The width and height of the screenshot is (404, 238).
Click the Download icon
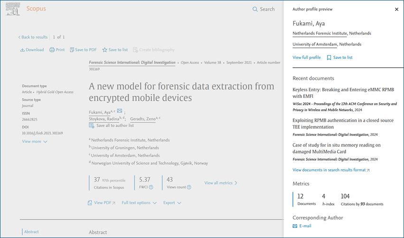tap(22, 50)
